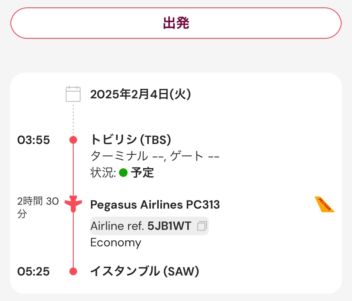Click the green status dot indicator
The height and width of the screenshot is (301, 352).
pos(123,172)
